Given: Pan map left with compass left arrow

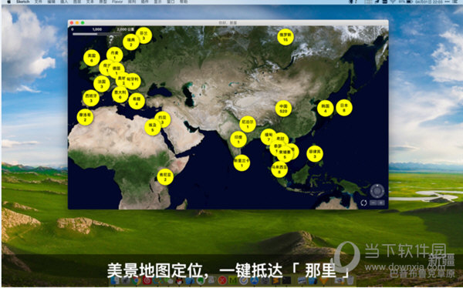Looking at the screenshot, I should [372, 191].
